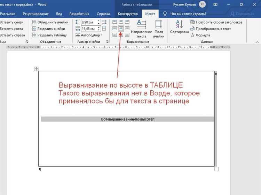Click Distribute Columns evenly icon
Screen dimensions: 261x195
(x=104, y=29)
